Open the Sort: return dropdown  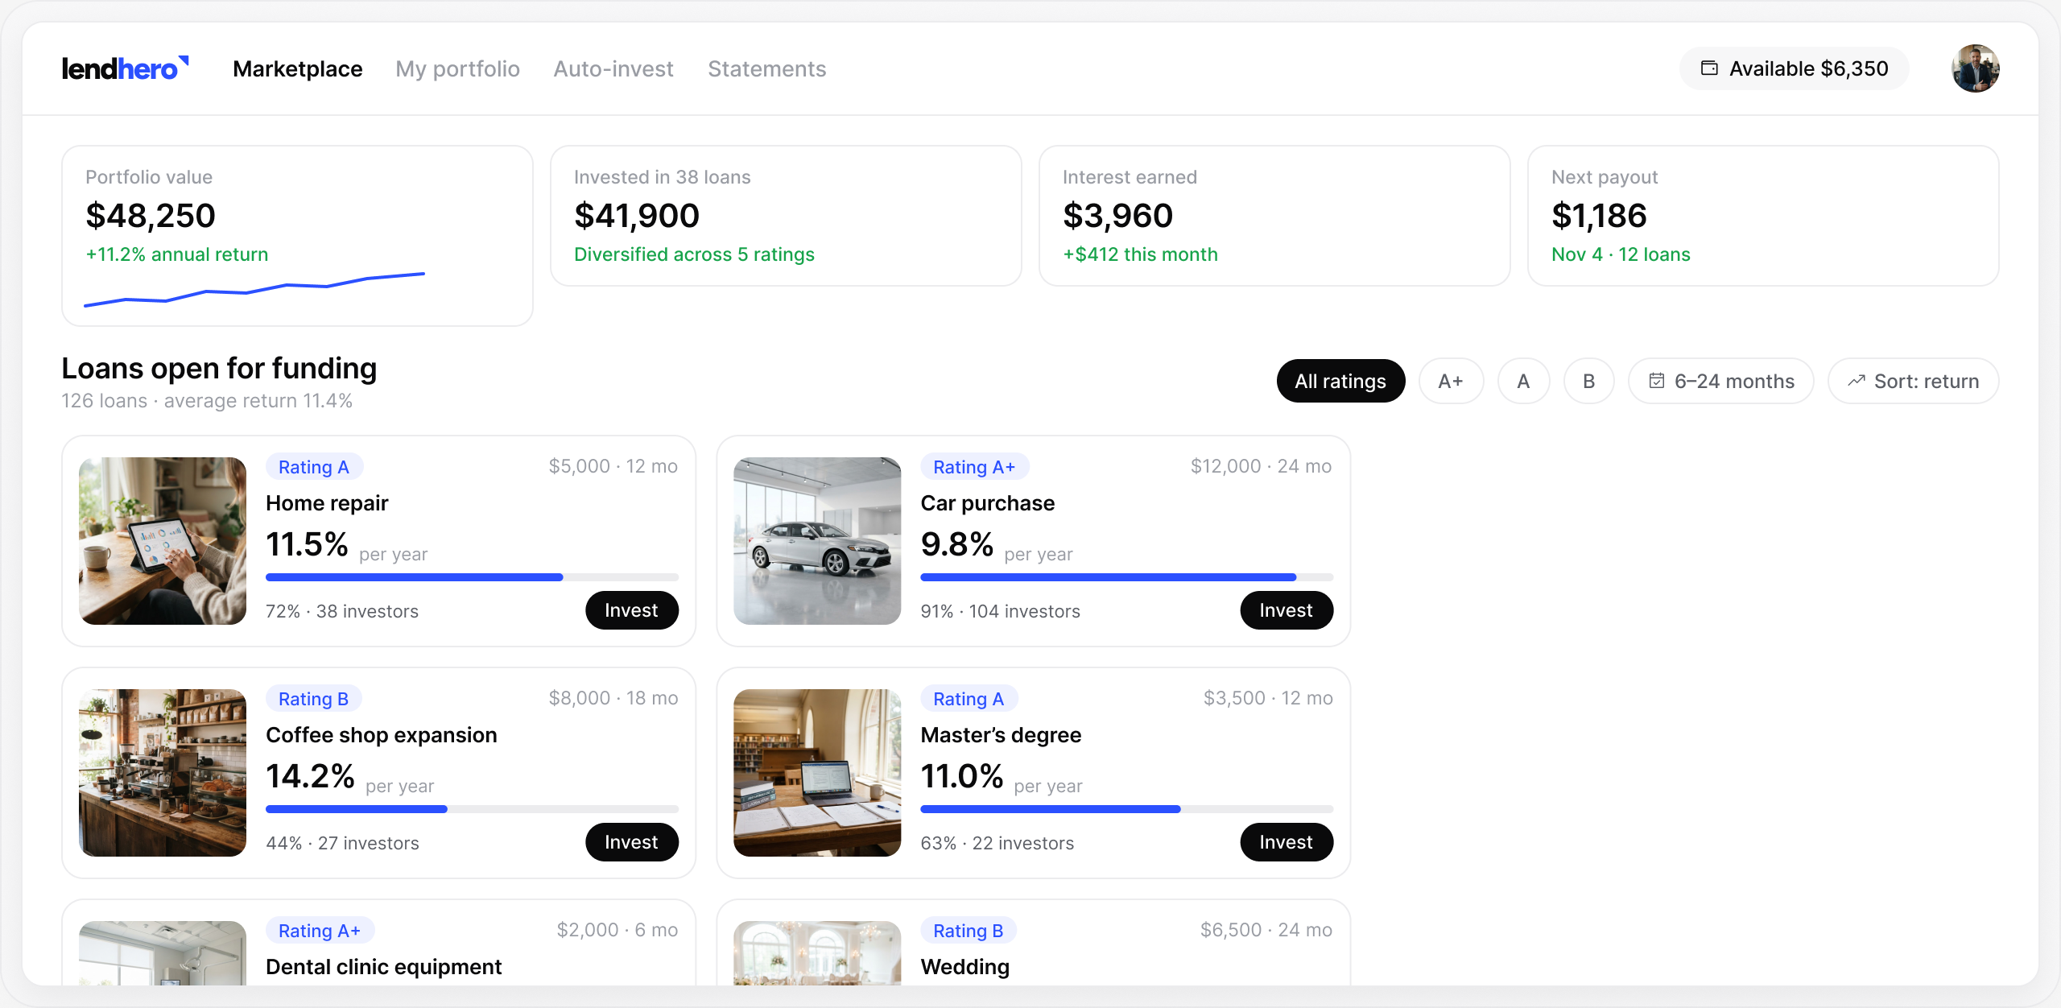click(x=1913, y=381)
